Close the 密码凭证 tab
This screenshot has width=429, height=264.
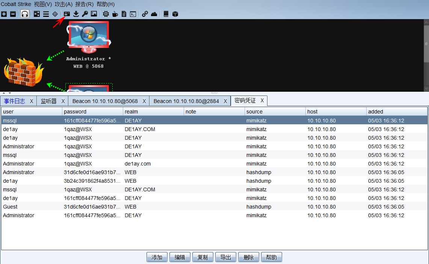(262, 100)
